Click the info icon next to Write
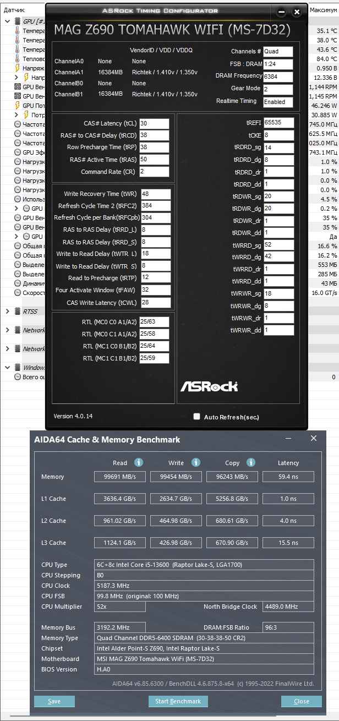339x721 pixels. point(195,462)
